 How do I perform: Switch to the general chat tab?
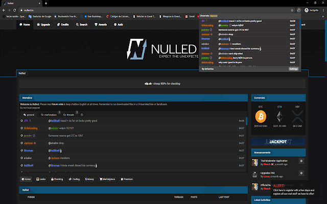(x=29, y=115)
